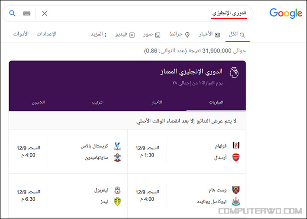Click inside the search box text

229,13
